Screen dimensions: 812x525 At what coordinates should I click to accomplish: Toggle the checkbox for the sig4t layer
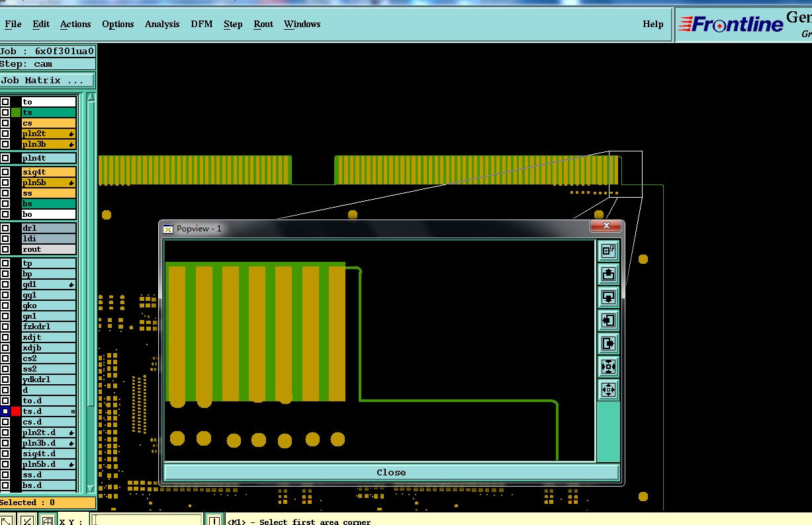[x=5, y=172]
